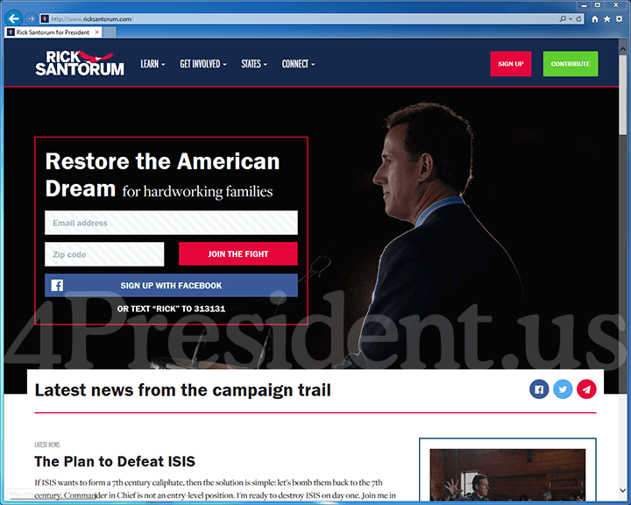Click the JOIN THE FIGHT button
This screenshot has height=505, width=631.
point(238,253)
